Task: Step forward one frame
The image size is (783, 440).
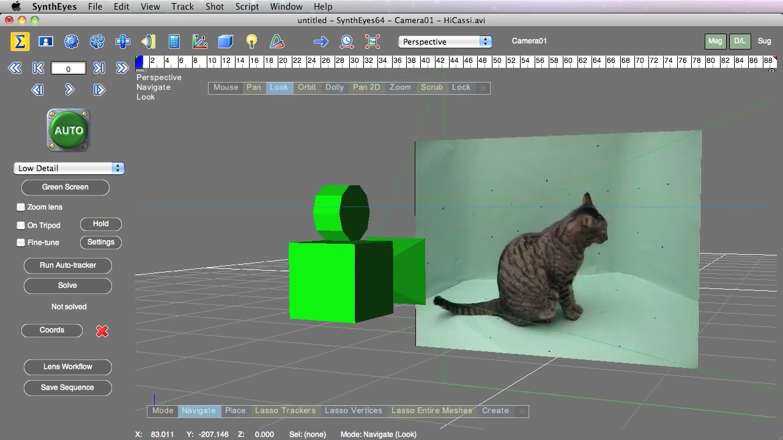Action: [x=100, y=90]
